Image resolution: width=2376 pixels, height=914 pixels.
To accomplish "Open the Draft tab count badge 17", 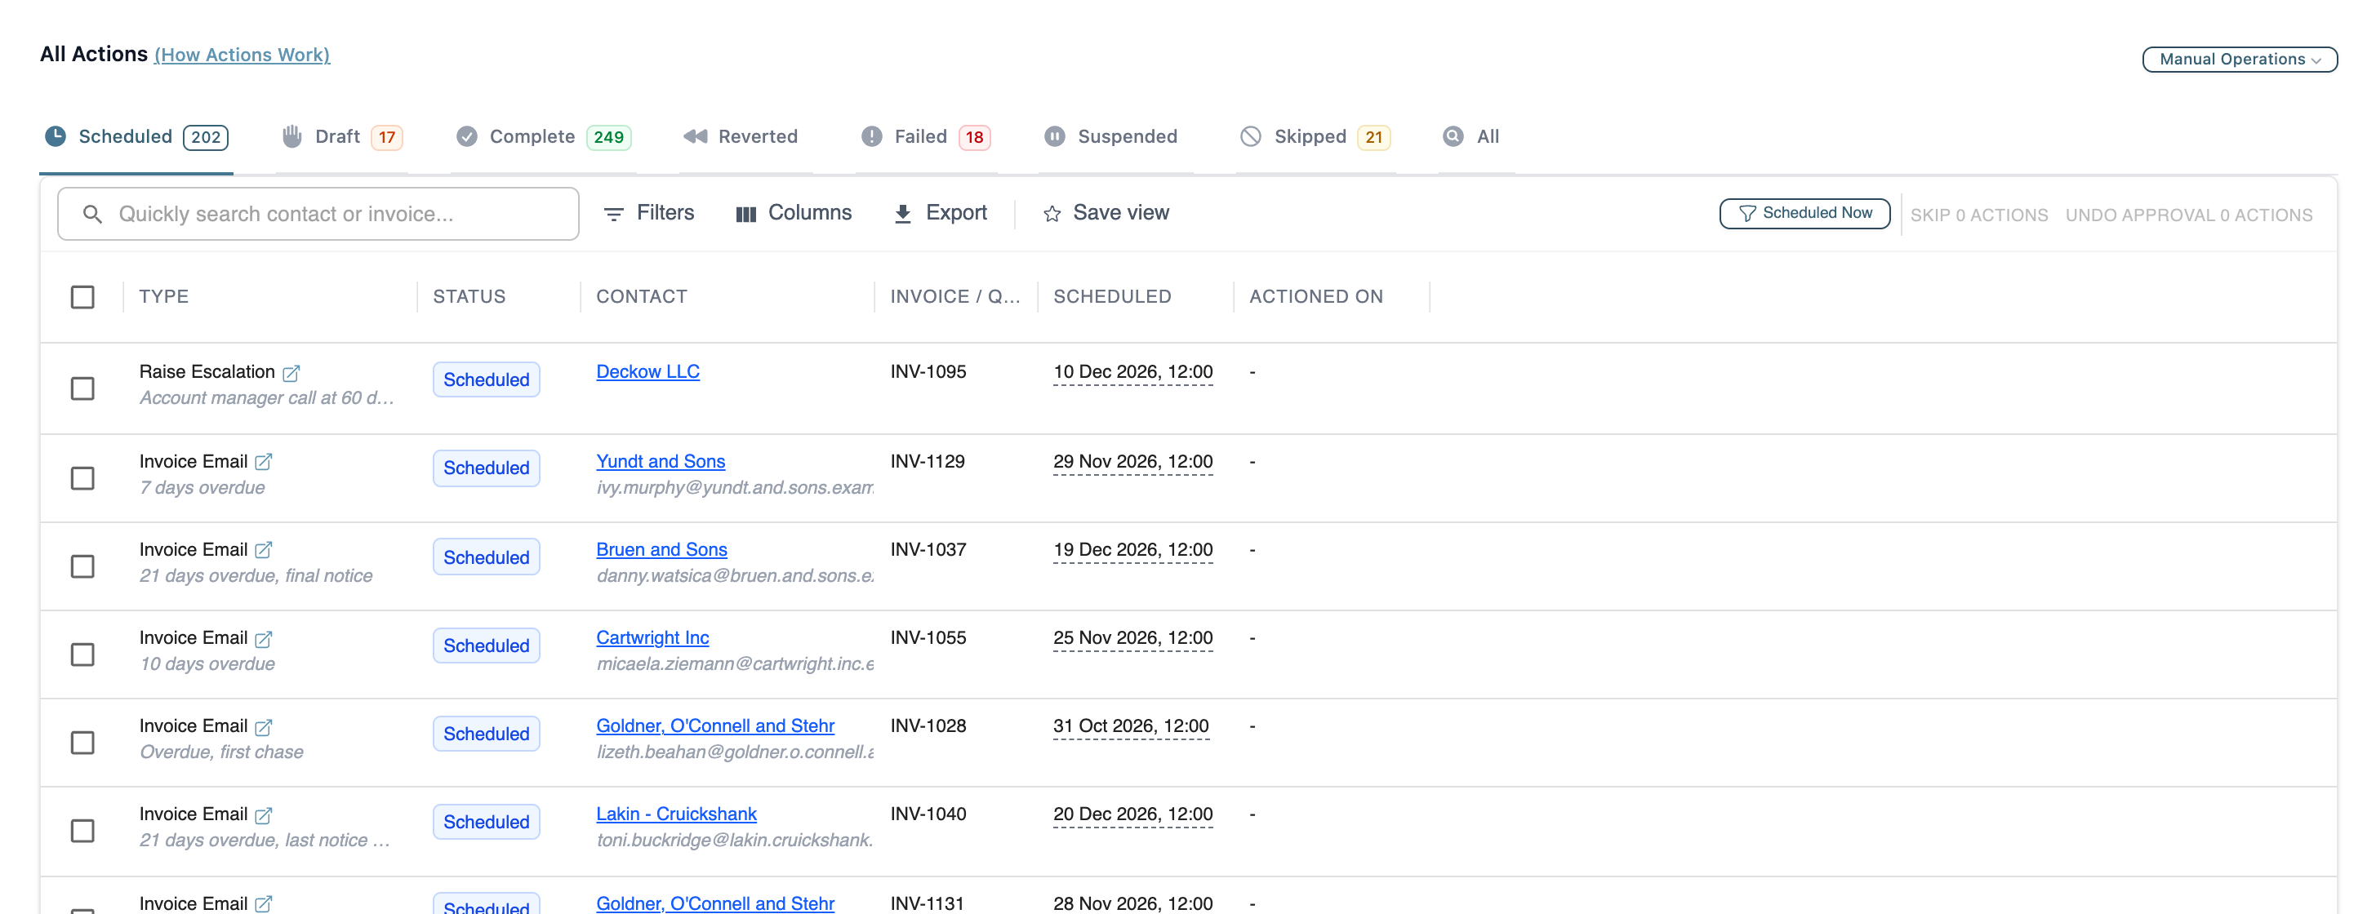I will [387, 137].
